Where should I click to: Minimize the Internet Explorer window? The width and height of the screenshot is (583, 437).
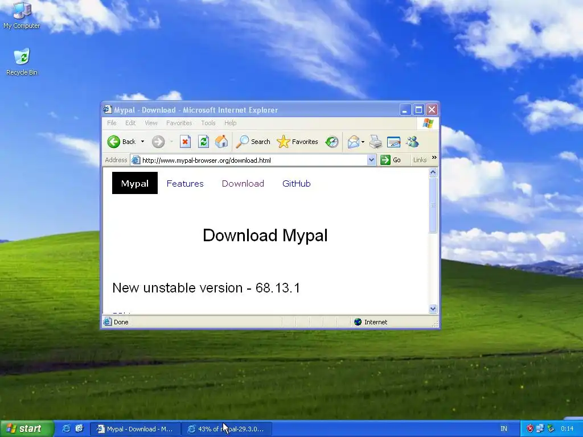[x=405, y=110]
